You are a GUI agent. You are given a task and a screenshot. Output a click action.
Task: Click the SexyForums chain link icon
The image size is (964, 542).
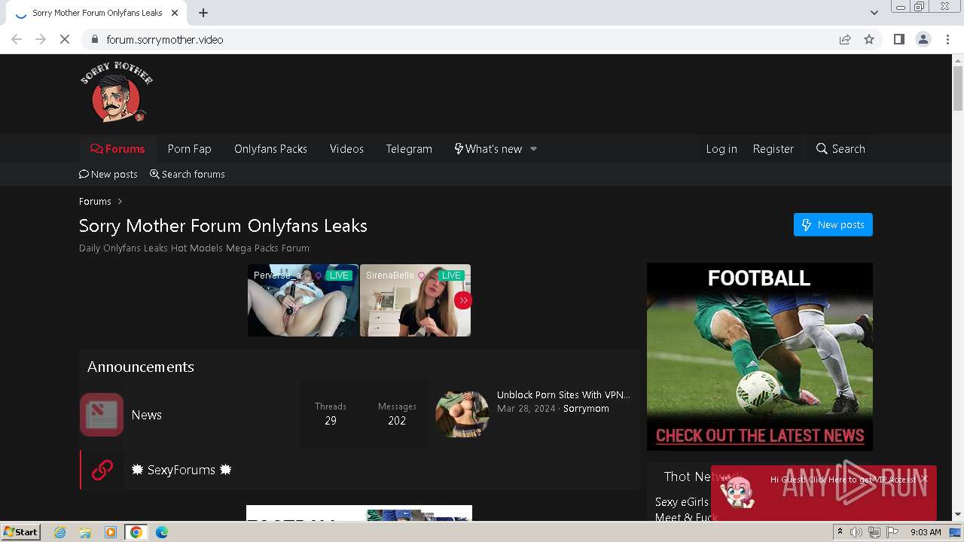tap(102, 470)
